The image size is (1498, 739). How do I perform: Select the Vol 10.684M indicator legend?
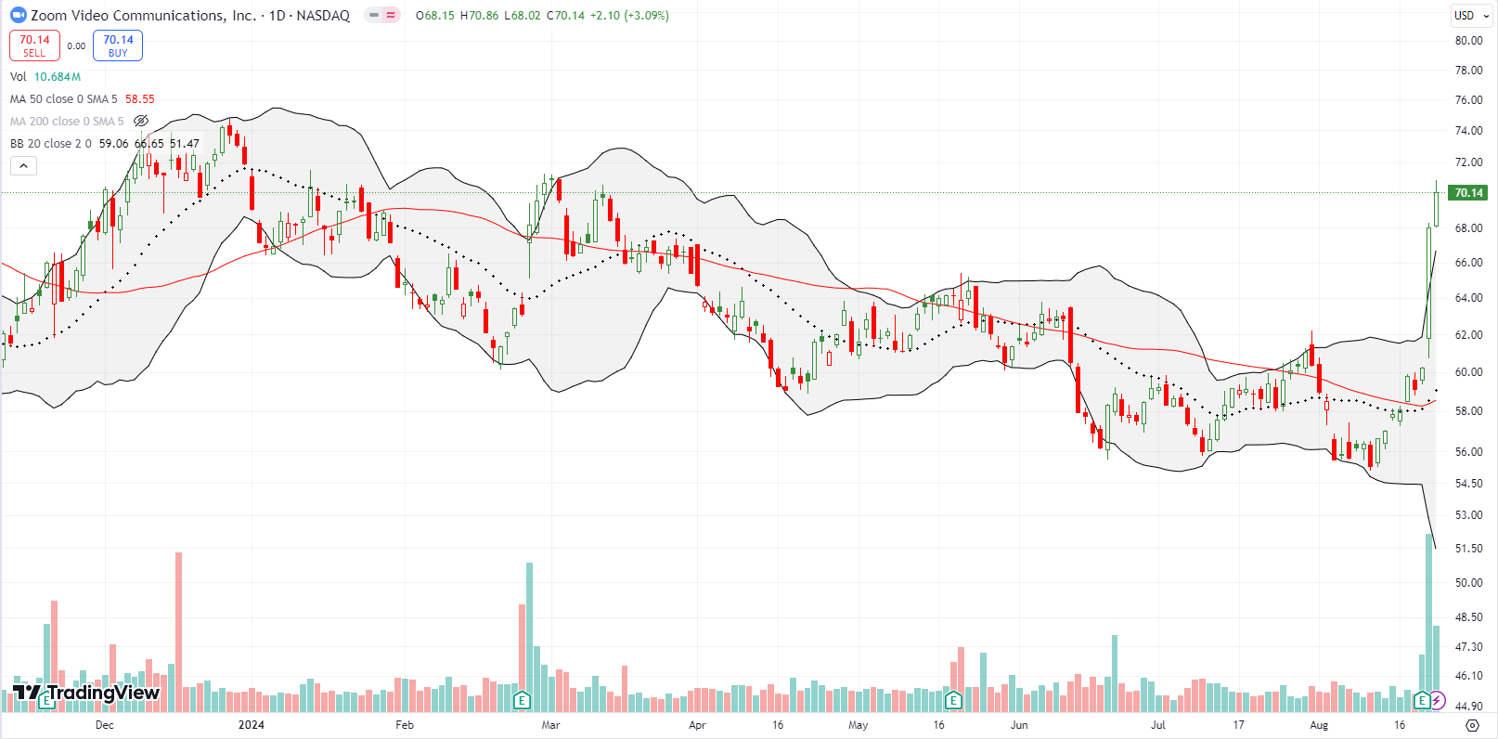pyautogui.click(x=45, y=77)
